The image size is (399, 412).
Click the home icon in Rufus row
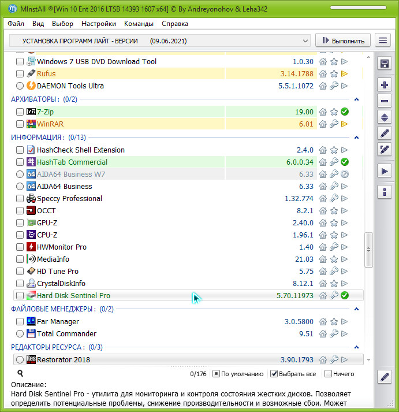pyautogui.click(x=323, y=74)
